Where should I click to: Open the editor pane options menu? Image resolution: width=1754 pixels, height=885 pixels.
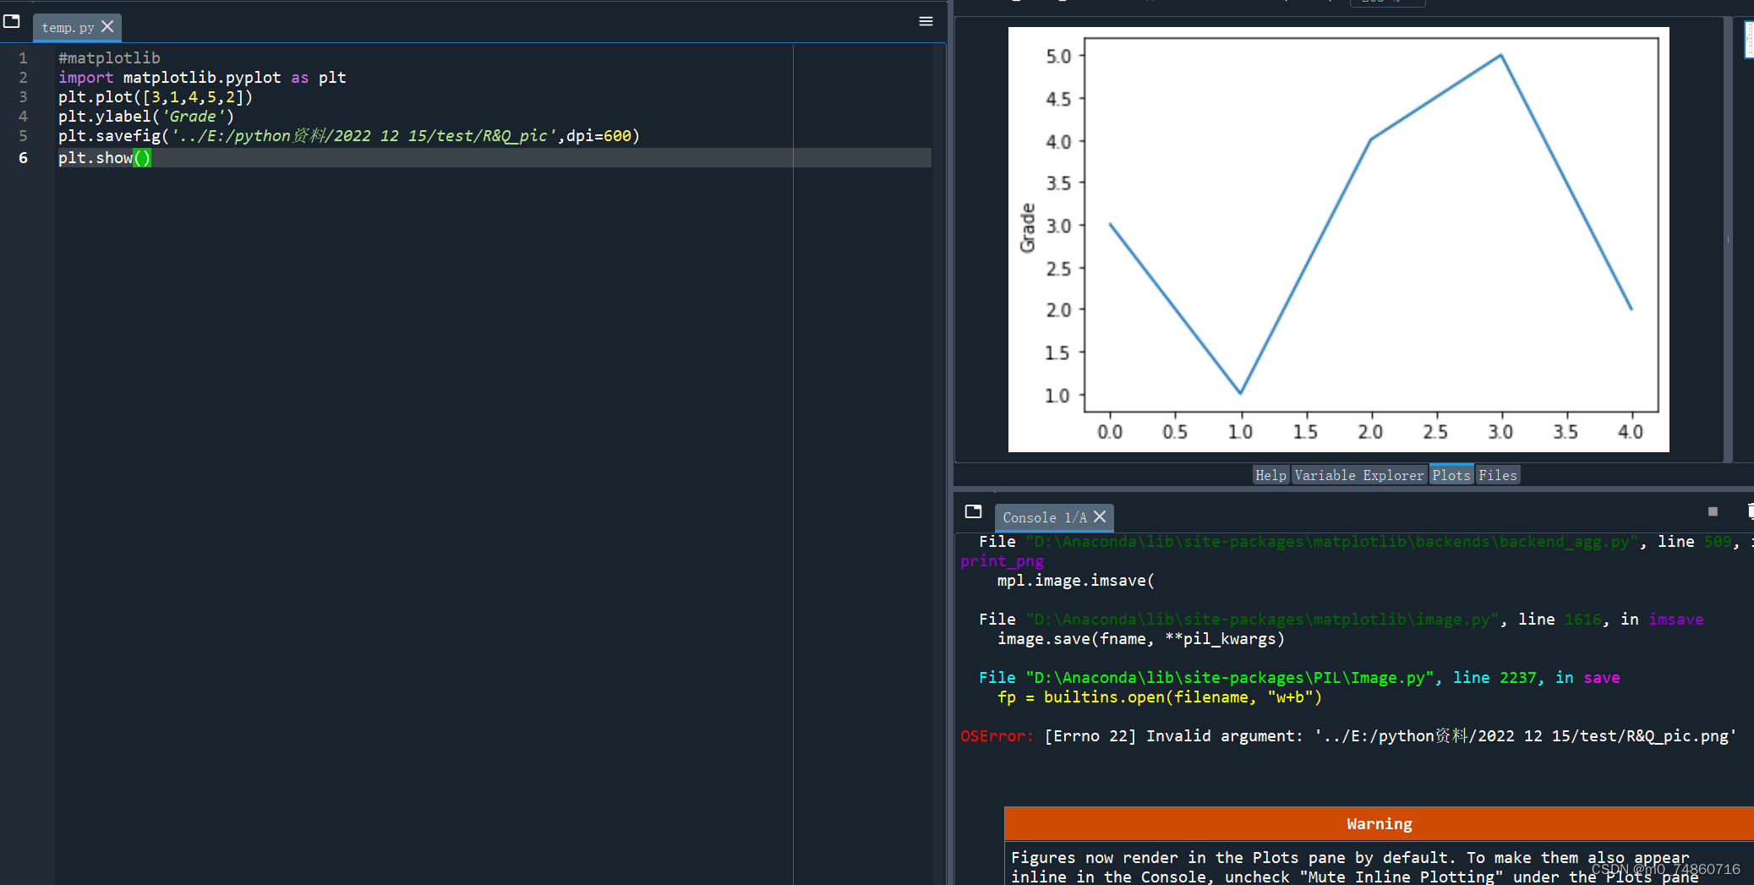926,21
